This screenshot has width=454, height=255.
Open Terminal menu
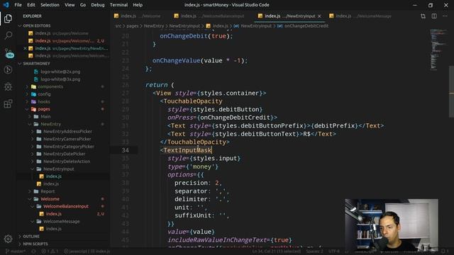coord(118,5)
